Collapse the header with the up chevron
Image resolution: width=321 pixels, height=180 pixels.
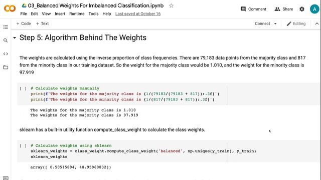pyautogui.click(x=316, y=23)
